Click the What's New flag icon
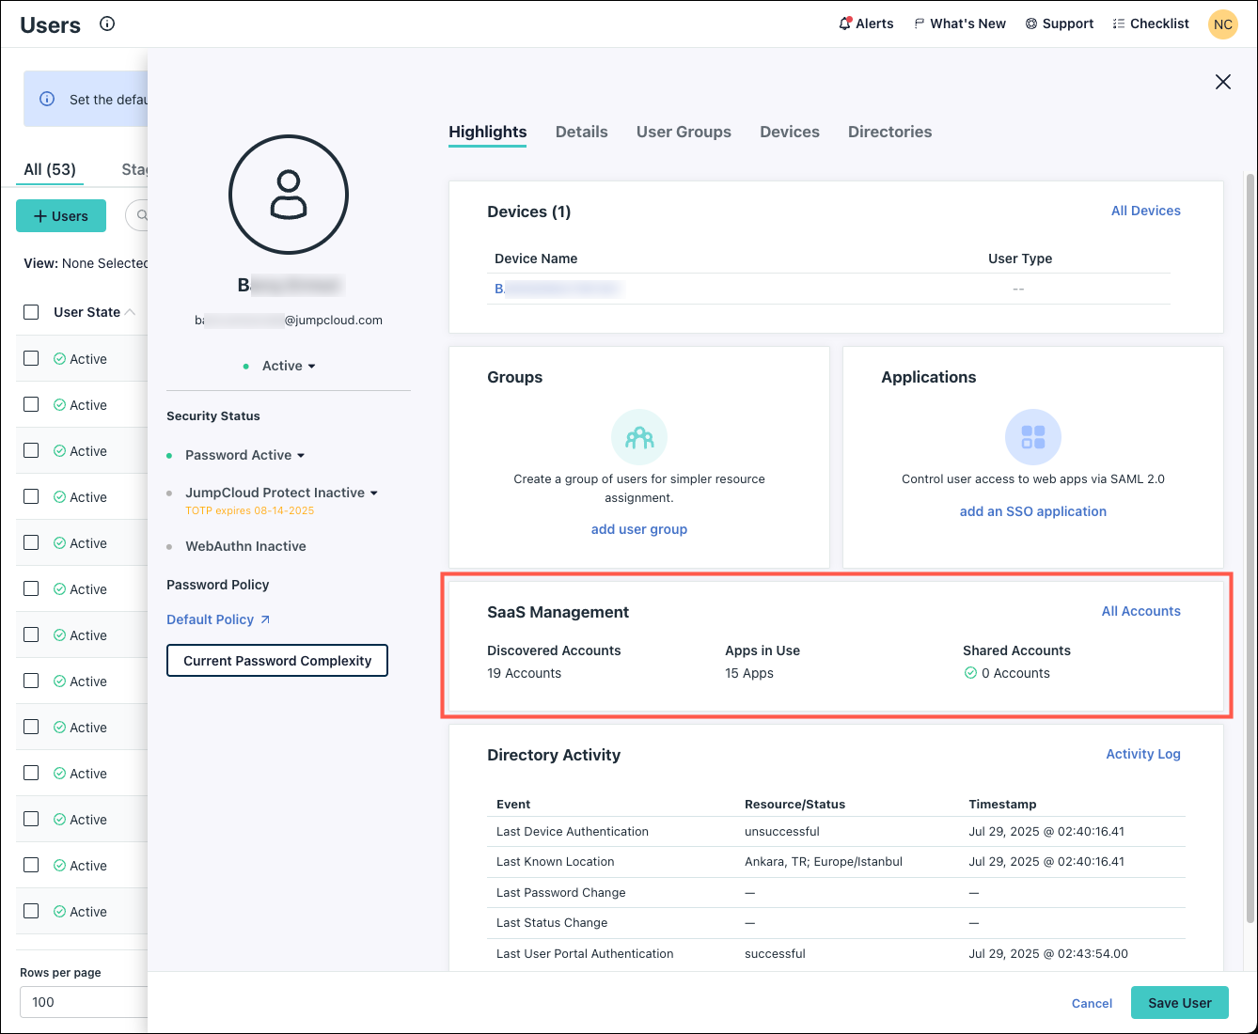Image resolution: width=1258 pixels, height=1034 pixels. [x=919, y=23]
